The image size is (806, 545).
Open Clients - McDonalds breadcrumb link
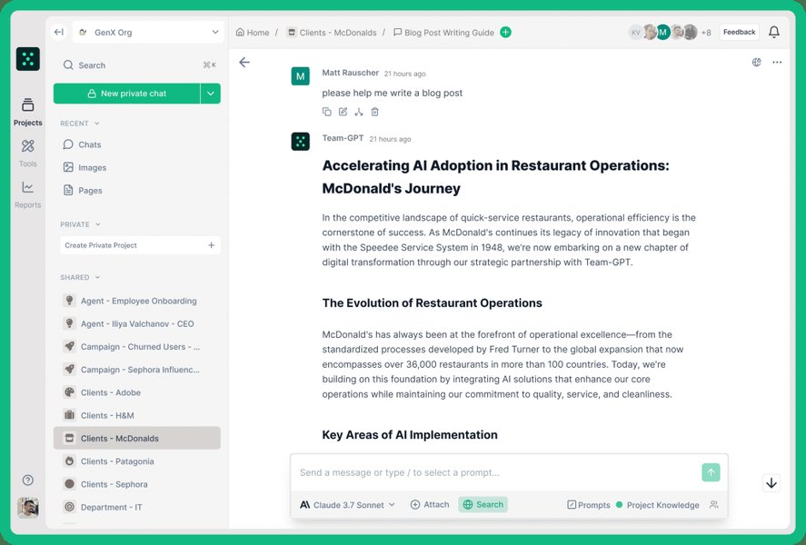(332, 33)
